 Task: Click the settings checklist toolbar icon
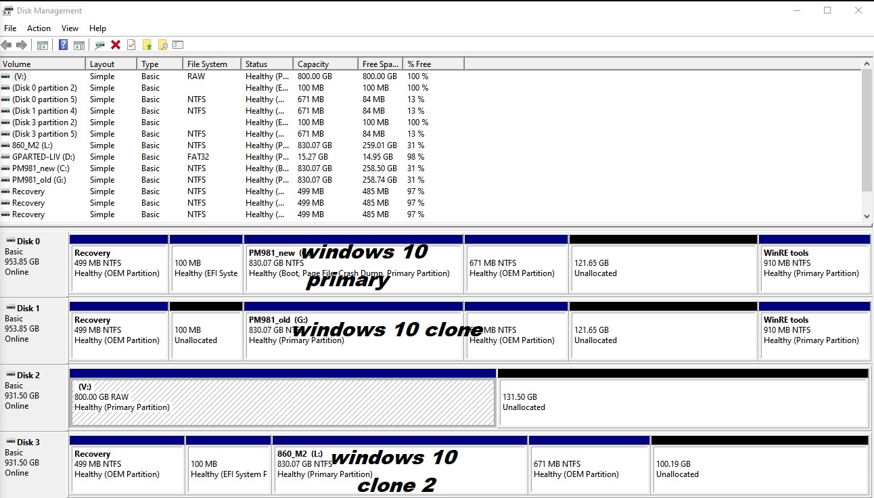click(178, 45)
